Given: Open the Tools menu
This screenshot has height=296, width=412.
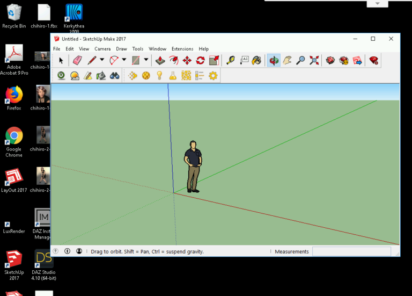Looking at the screenshot, I should [x=138, y=49].
